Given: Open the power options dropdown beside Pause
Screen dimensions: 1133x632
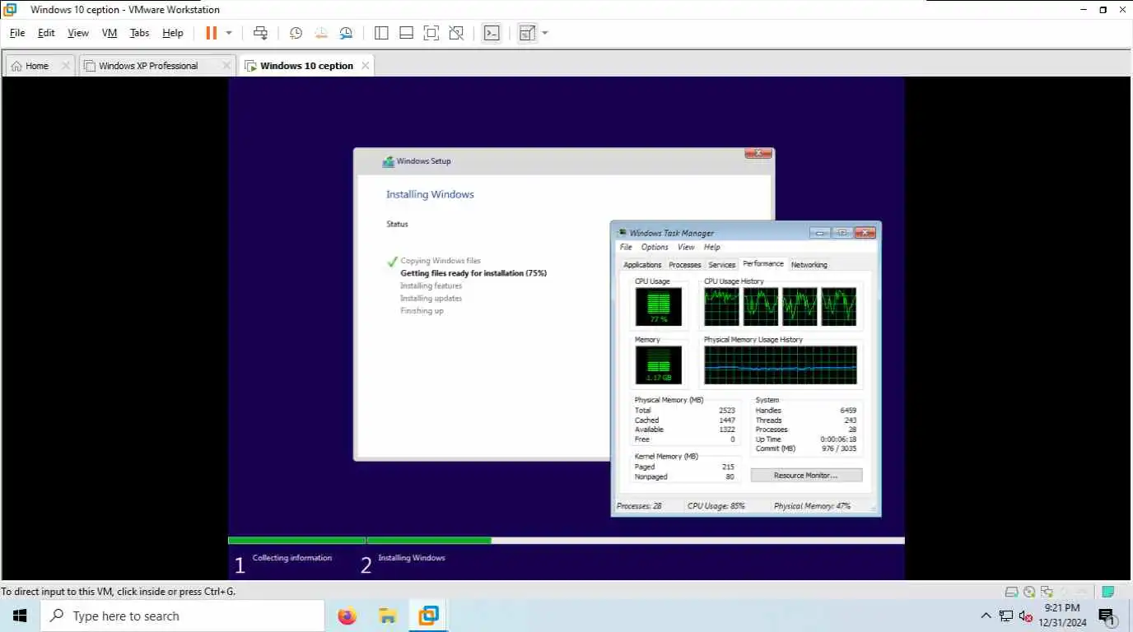Looking at the screenshot, I should tap(229, 33).
